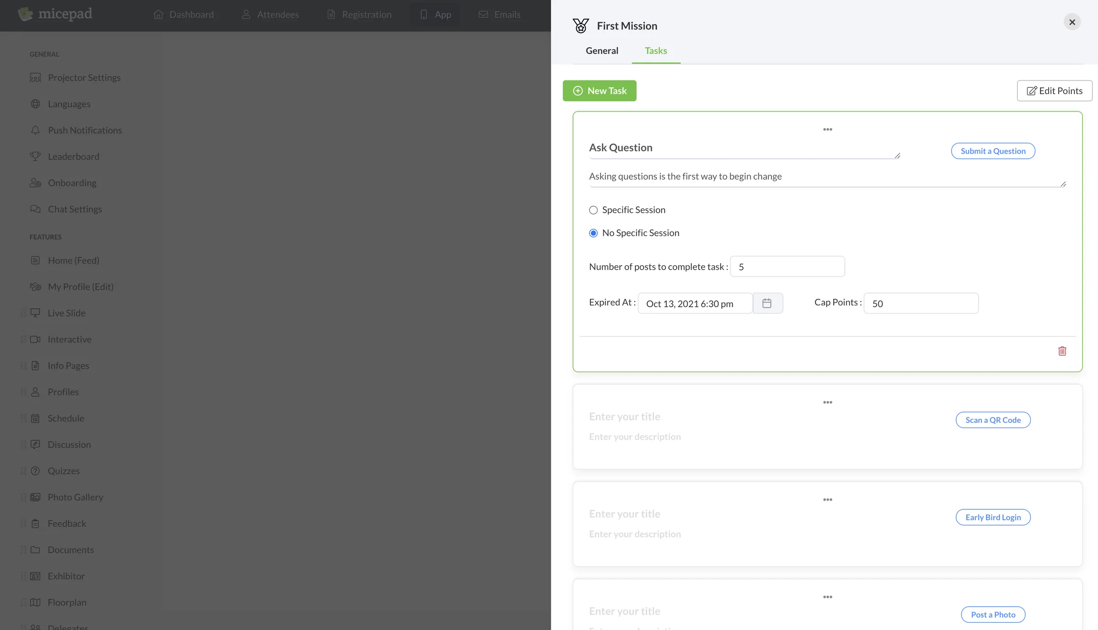Click the micepad logo icon
The width and height of the screenshot is (1098, 630).
coord(25,14)
